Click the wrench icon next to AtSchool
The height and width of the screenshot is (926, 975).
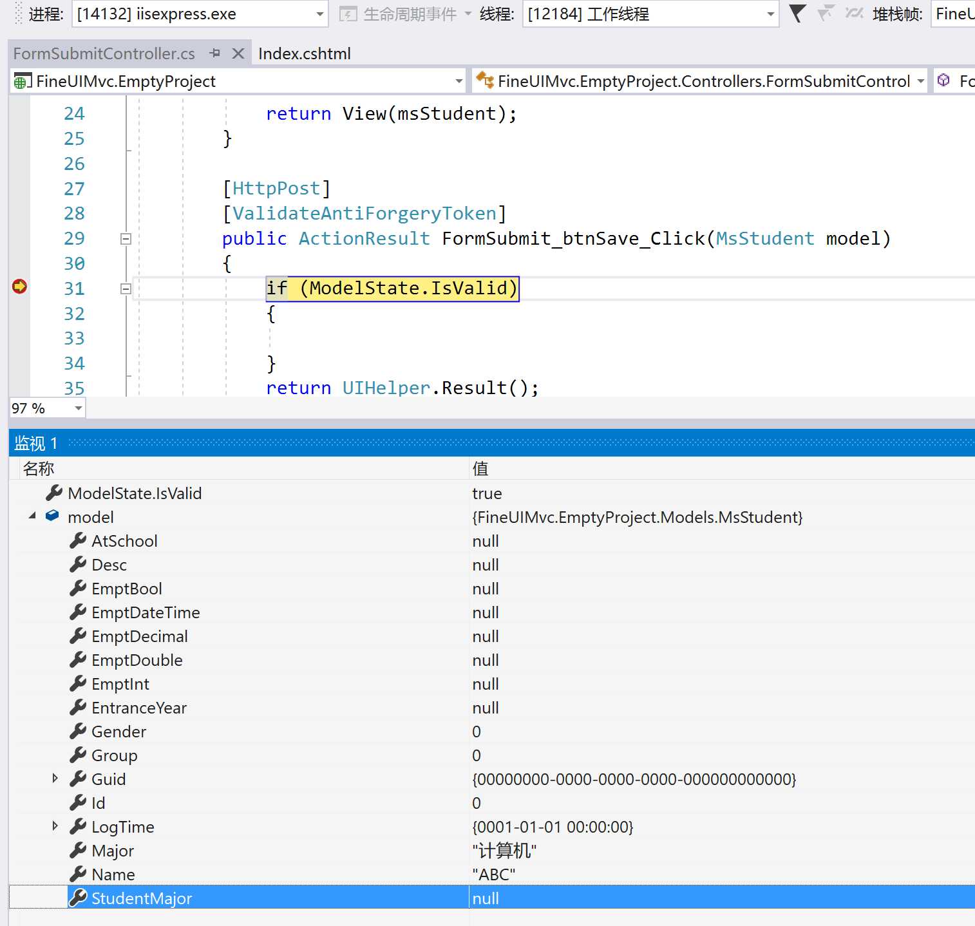tap(78, 540)
